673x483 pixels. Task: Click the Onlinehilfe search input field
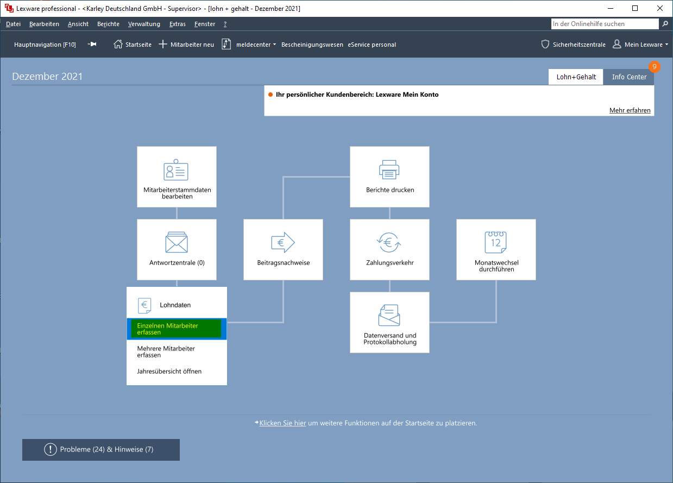click(x=605, y=24)
